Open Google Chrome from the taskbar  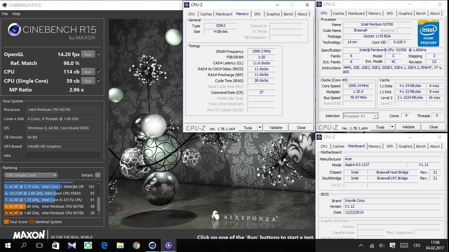[136, 245]
